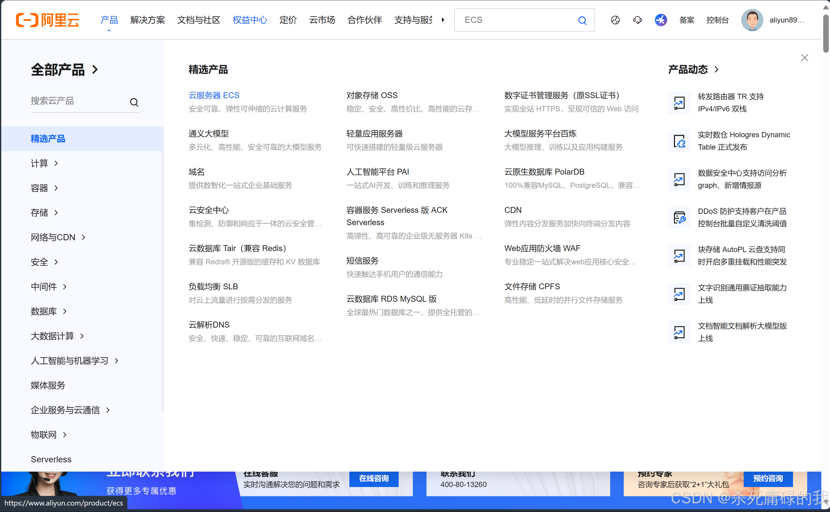Click the icon beside 数据安全中心 news

pos(679,179)
